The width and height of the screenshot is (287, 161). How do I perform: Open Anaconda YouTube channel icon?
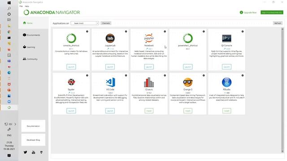(x=33, y=152)
